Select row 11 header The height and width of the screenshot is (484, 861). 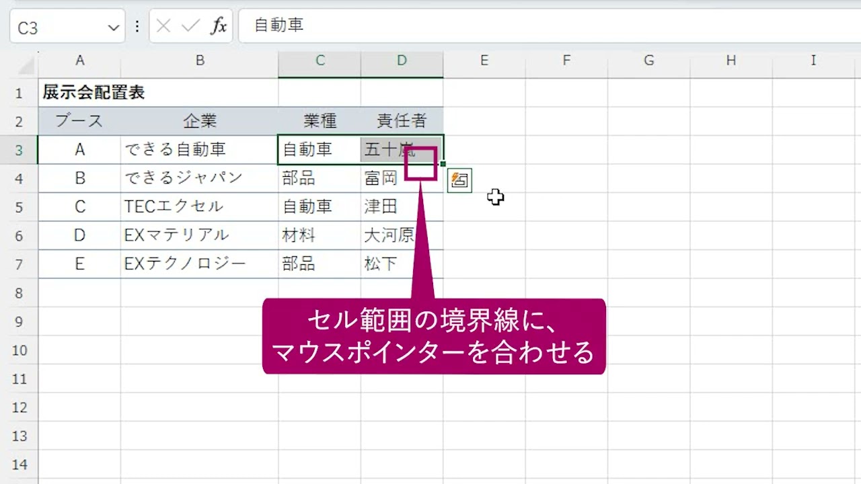pos(19,378)
